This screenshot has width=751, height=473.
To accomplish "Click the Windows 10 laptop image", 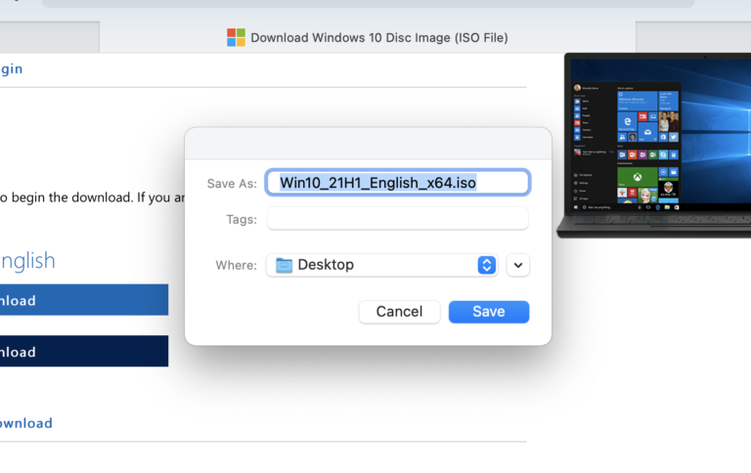I will click(x=654, y=145).
